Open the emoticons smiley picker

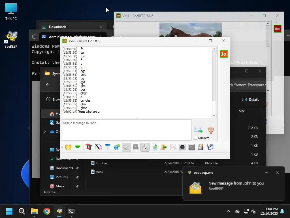(x=68, y=147)
